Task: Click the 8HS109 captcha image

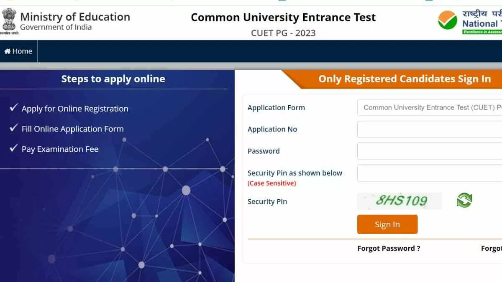Action: pyautogui.click(x=399, y=201)
